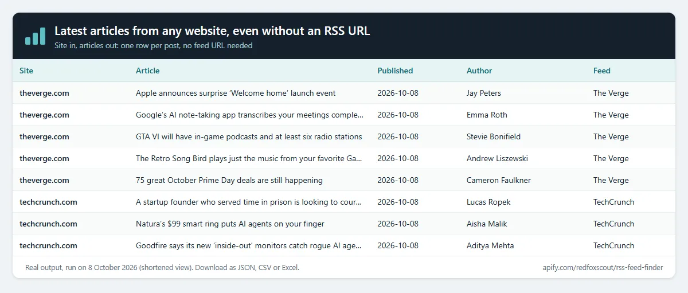Screen dimensions: 688x293
Task: Click 'TechCrunch' feed in the Aisha Malik row
Action: 614,224
